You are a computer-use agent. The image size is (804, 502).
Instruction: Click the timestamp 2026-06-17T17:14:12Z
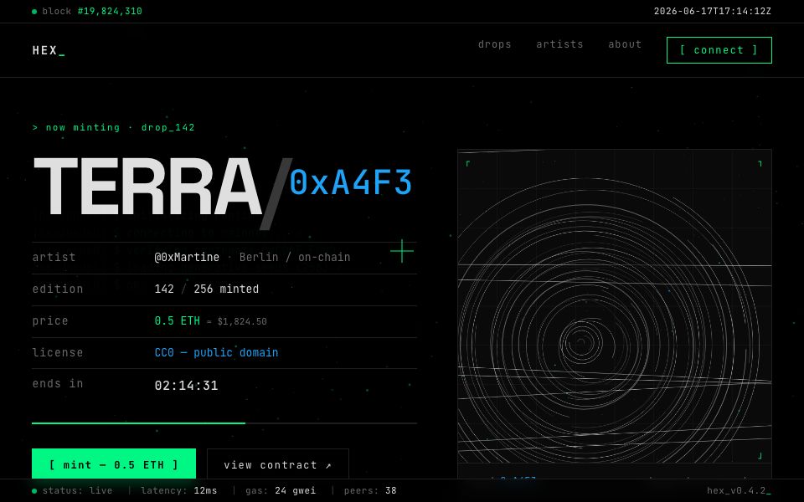pos(712,11)
